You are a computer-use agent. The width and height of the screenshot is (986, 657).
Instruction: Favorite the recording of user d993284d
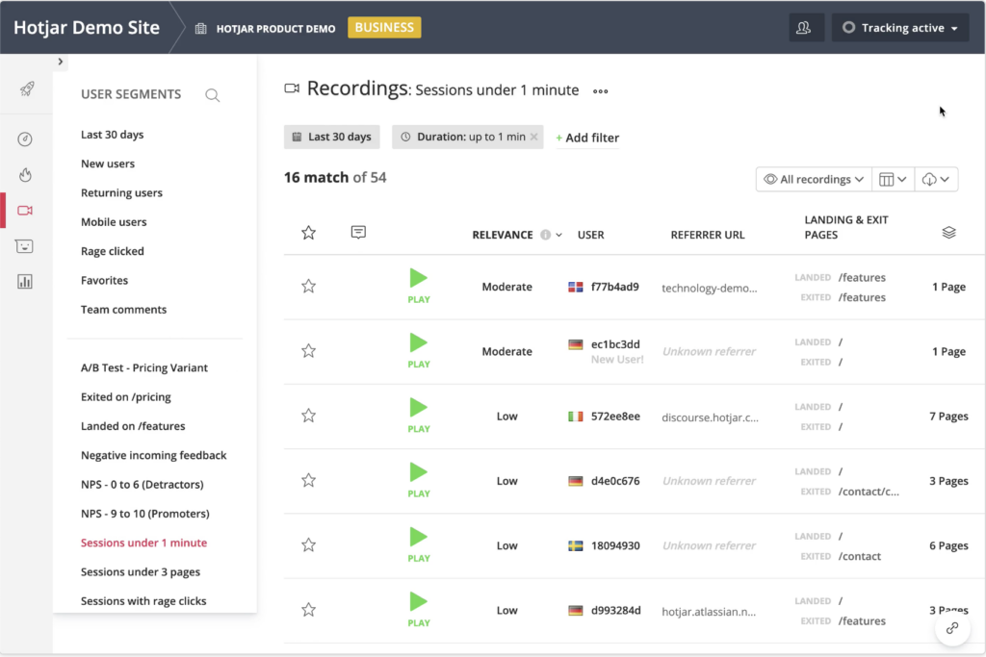308,610
